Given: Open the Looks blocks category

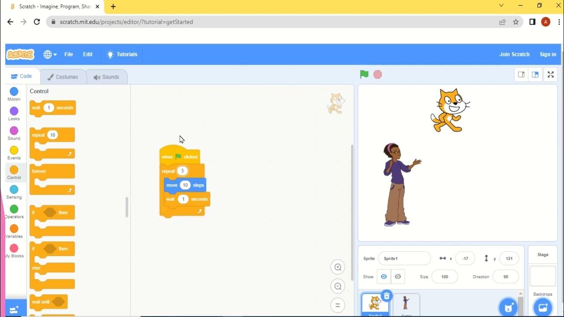Looking at the screenshot, I should pos(14,114).
